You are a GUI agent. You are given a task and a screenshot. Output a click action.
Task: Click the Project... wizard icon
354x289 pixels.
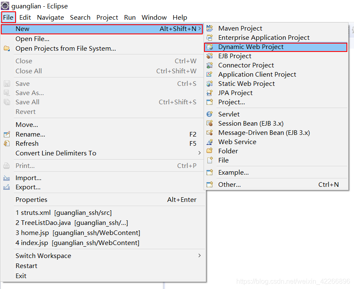click(x=209, y=102)
